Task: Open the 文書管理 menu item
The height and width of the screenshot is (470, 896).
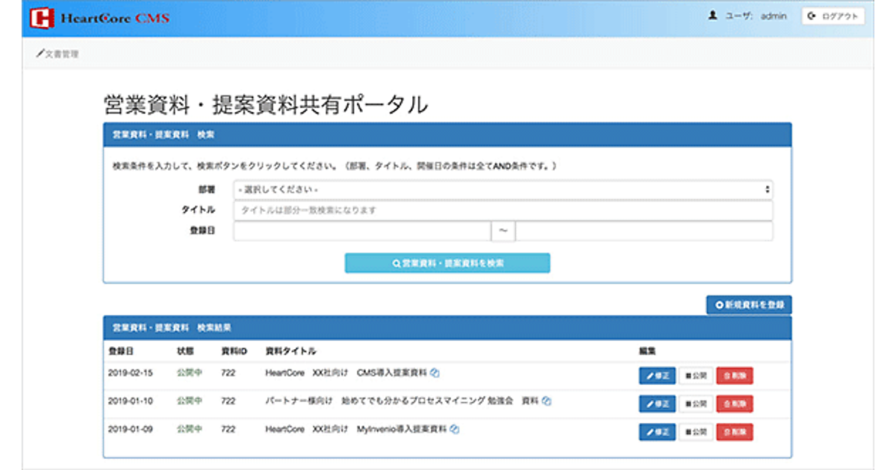Action: point(57,54)
